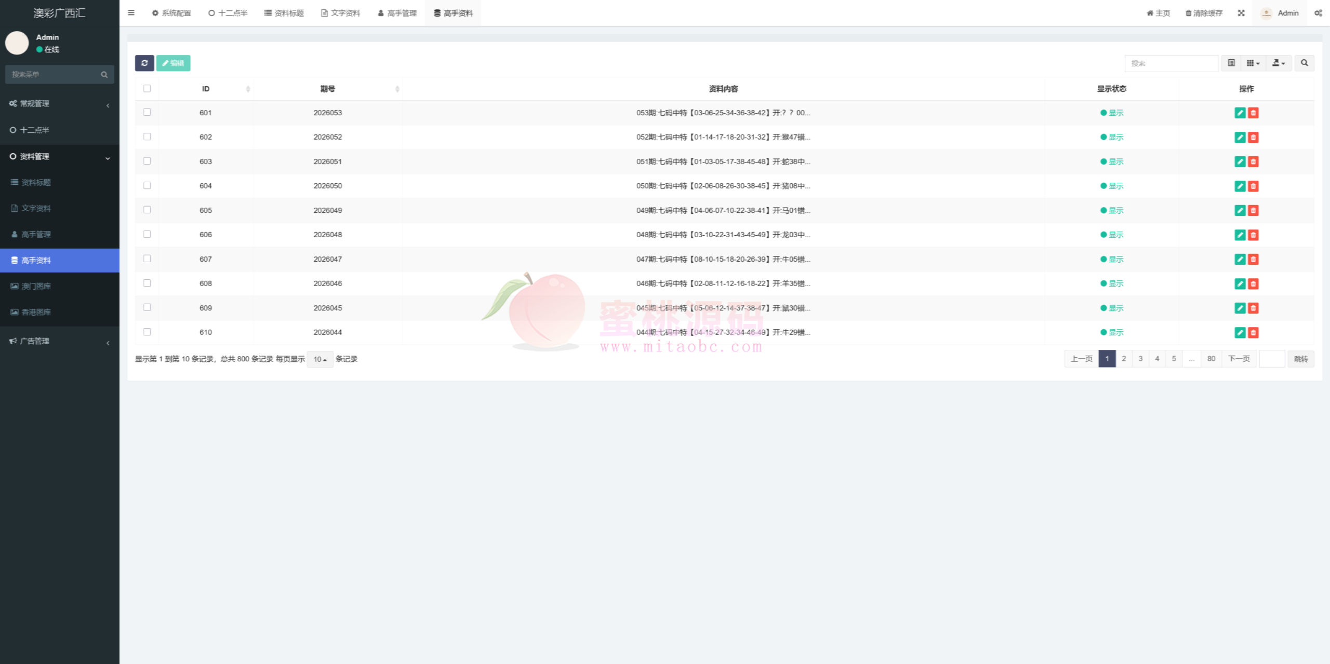1330x664 pixels.
Task: Click the red delete icon for row 601
Action: (x=1253, y=113)
